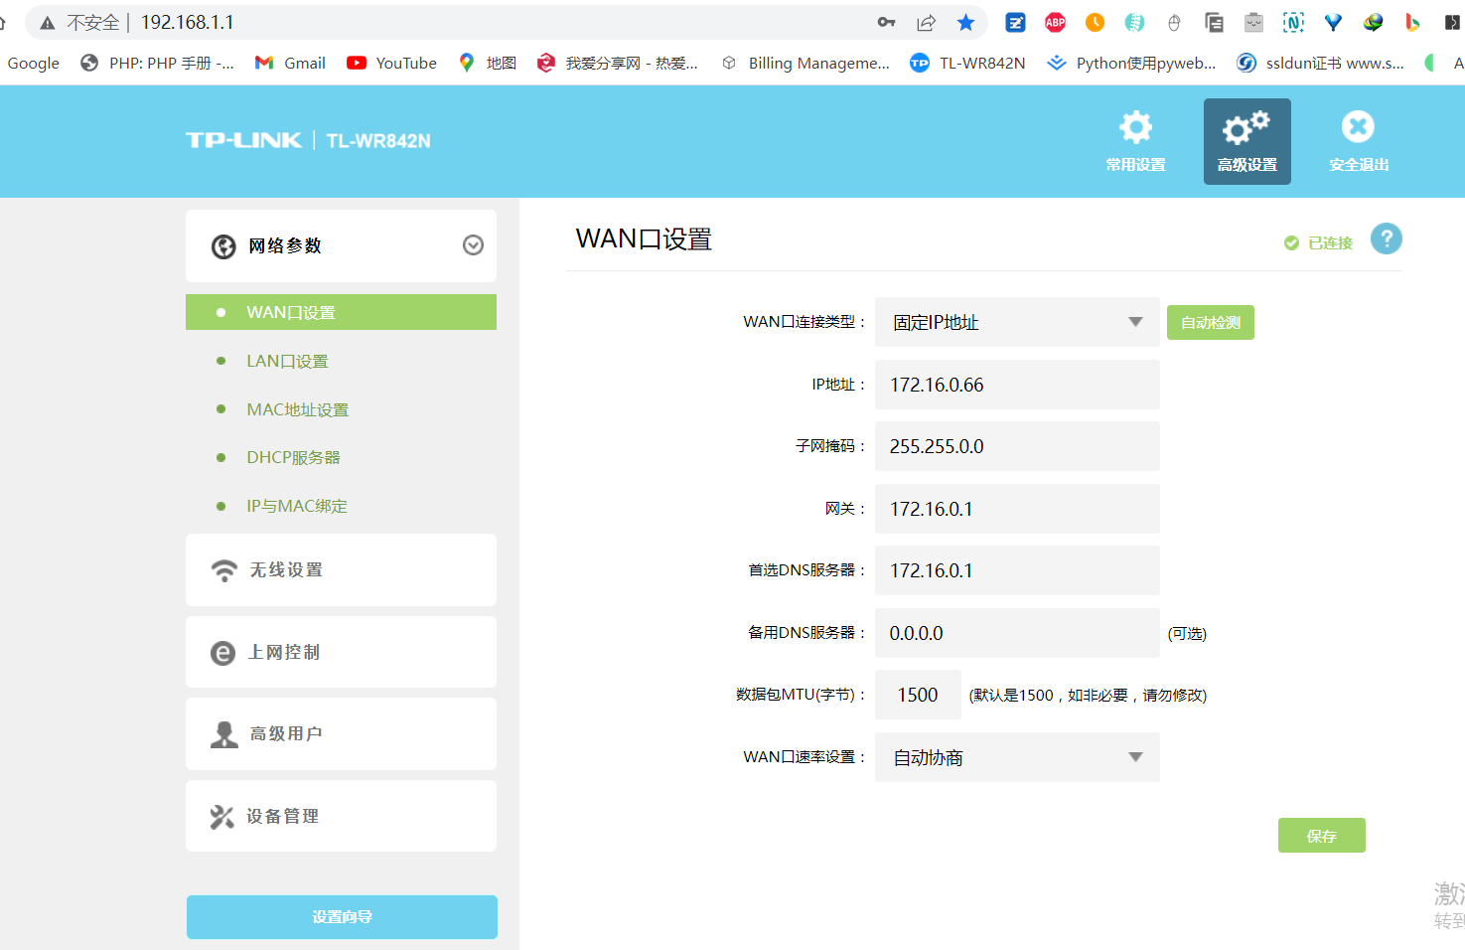This screenshot has height=950, width=1465.
Task: Click the 网络参数 globe icon
Action: [x=223, y=246]
